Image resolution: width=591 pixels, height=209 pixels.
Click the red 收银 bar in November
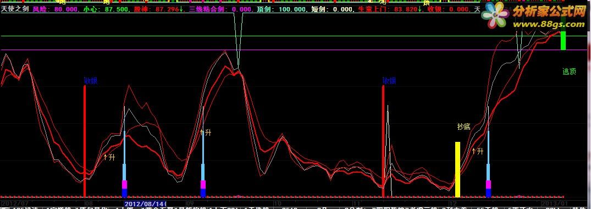pyautogui.click(x=383, y=141)
